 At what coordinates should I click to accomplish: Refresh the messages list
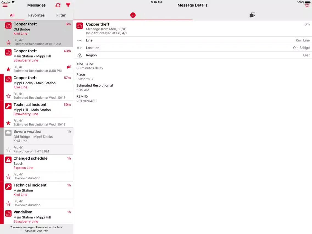pos(58,5)
